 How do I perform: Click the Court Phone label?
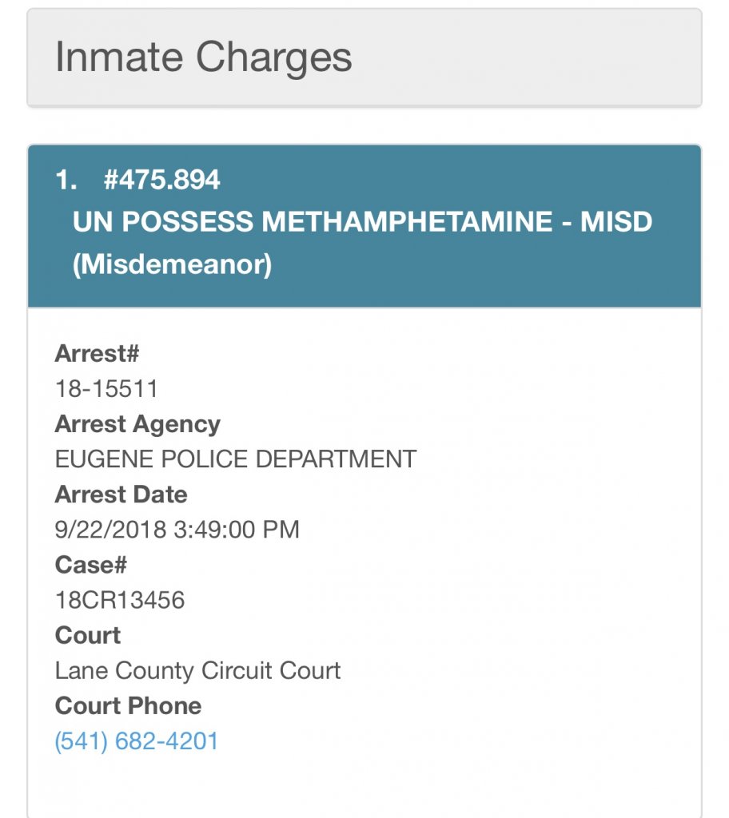pyautogui.click(x=128, y=705)
